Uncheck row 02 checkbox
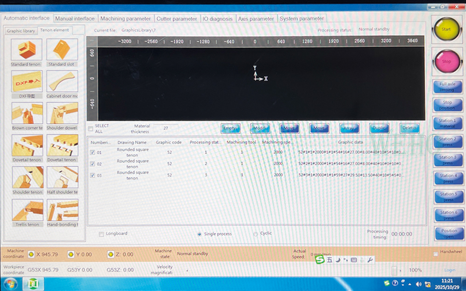Image resolution: width=466 pixels, height=291 pixels. 93,164
